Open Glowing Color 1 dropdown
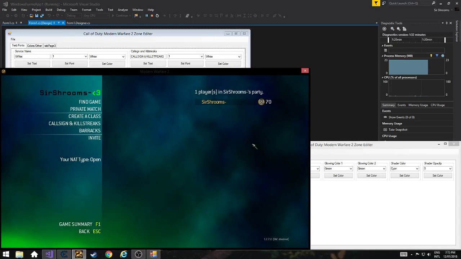 pos(338,169)
